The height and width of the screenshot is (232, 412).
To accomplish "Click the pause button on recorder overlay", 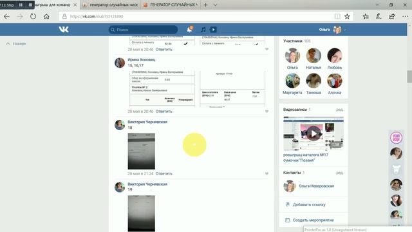I will [x=21, y=5].
